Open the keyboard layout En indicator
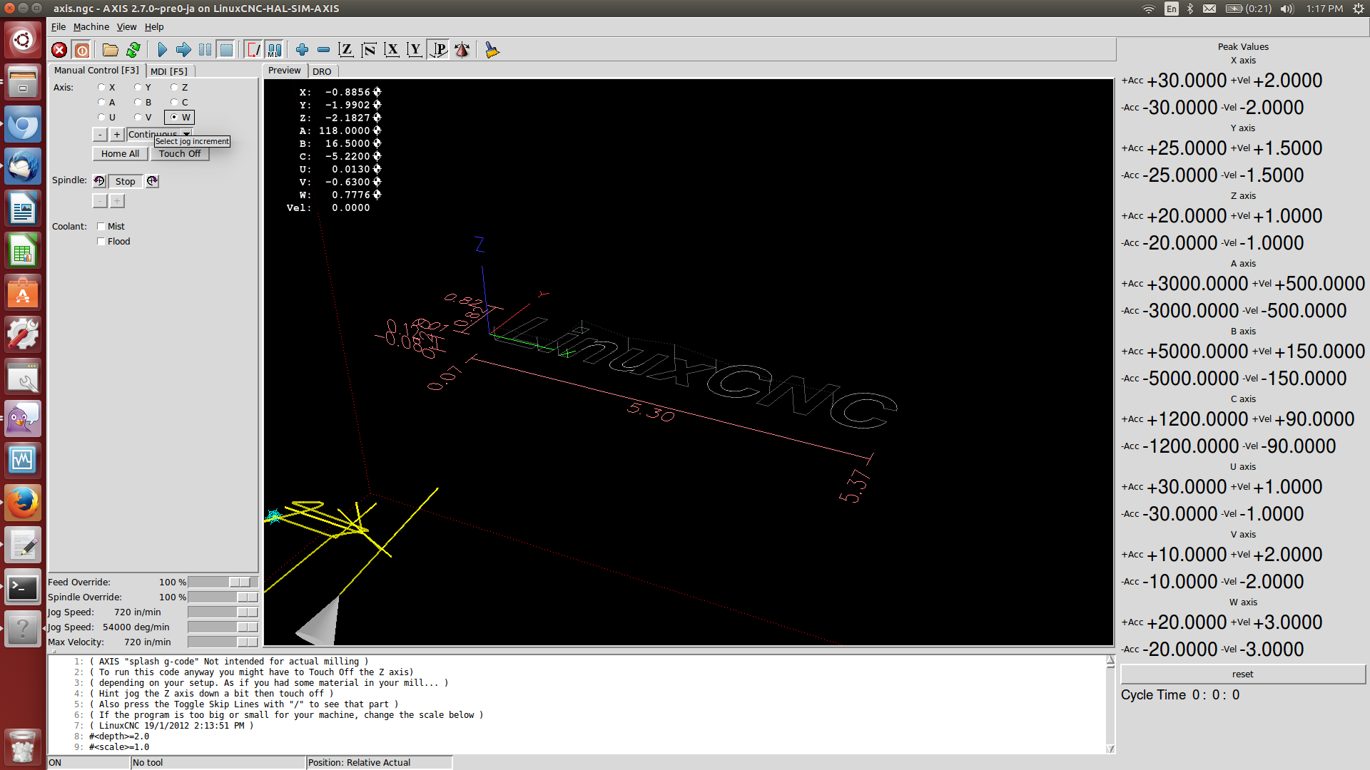1370x770 pixels. (1172, 9)
